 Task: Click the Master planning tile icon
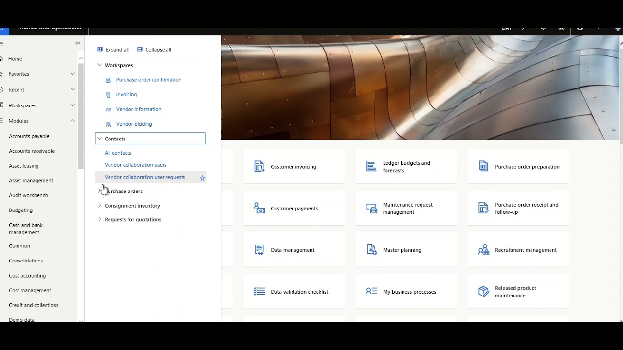coord(371,250)
